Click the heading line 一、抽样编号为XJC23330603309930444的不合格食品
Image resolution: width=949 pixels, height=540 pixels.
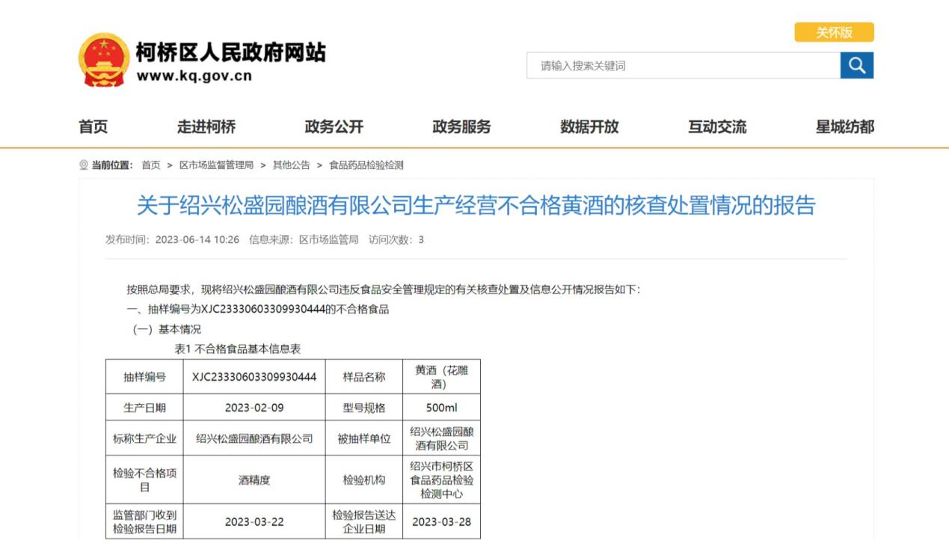[258, 309]
